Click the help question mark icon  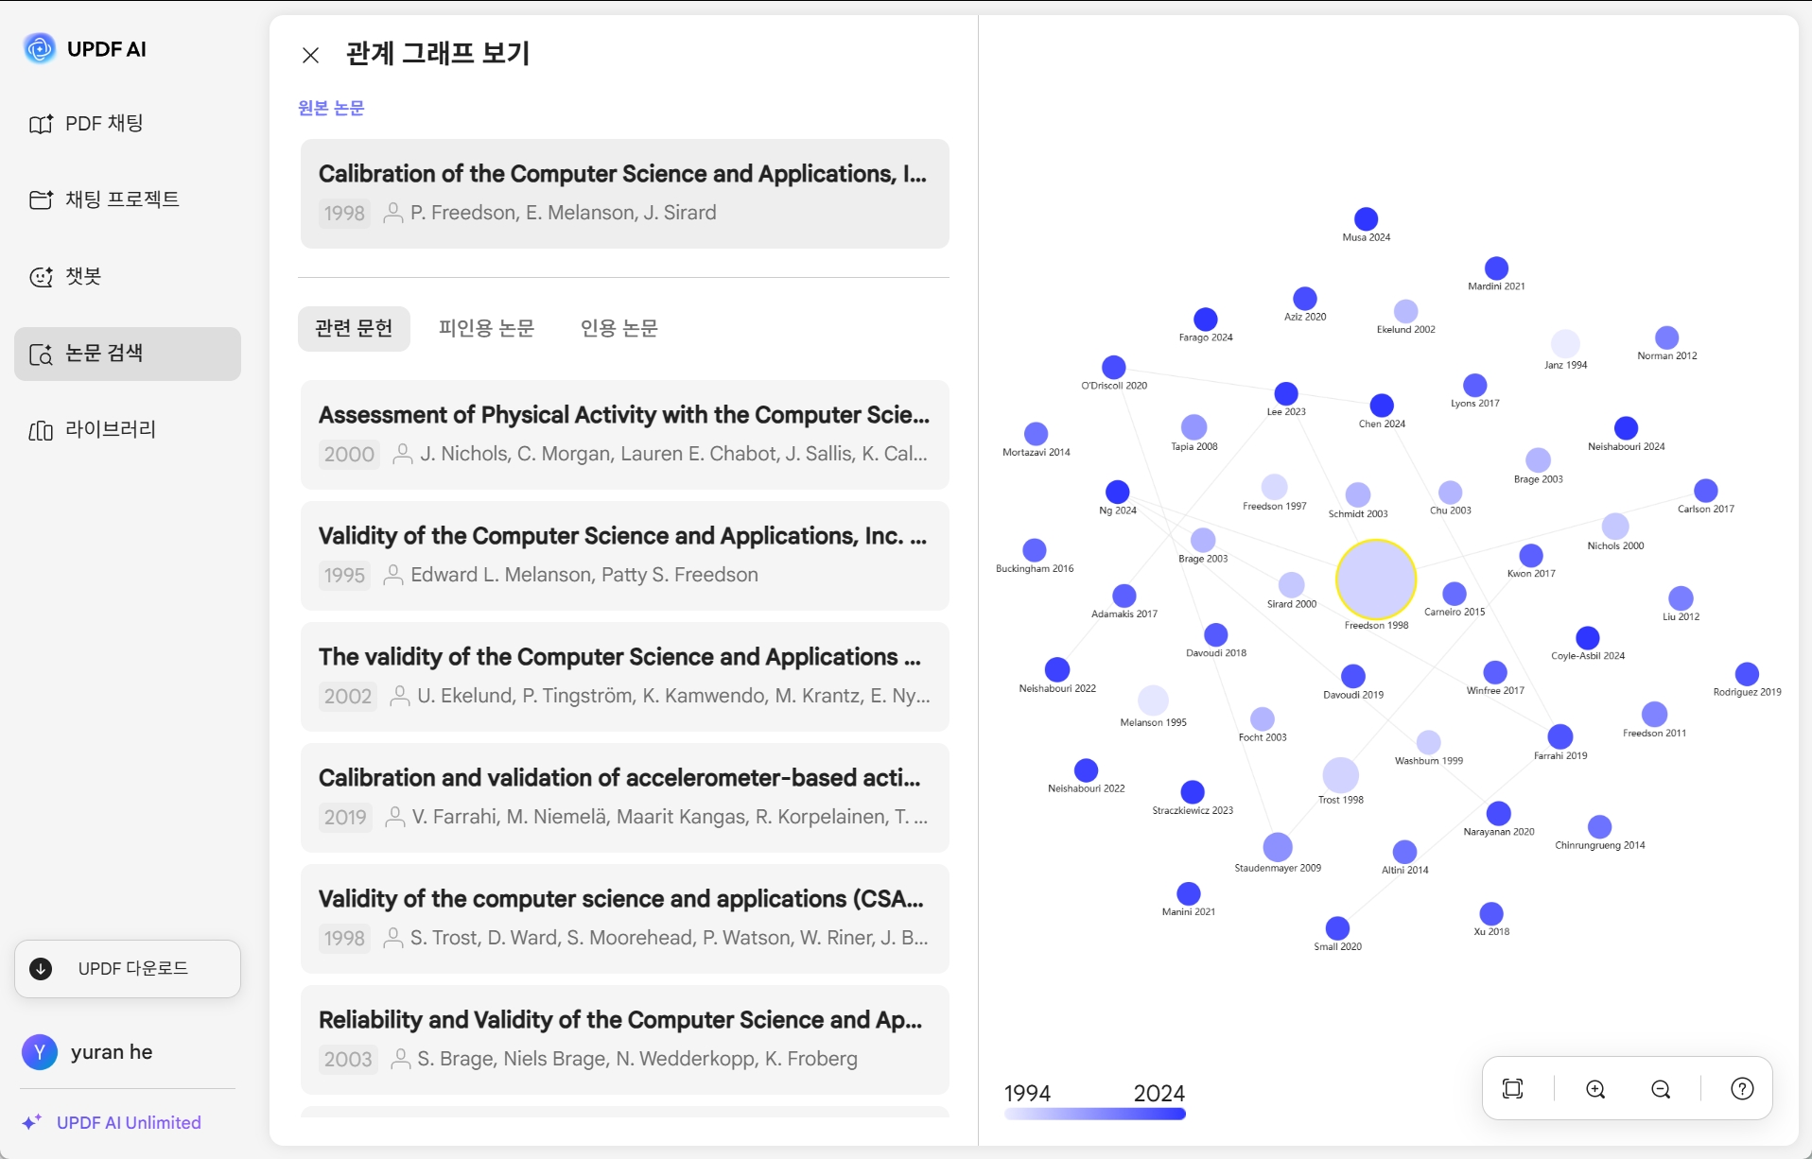tap(1742, 1089)
